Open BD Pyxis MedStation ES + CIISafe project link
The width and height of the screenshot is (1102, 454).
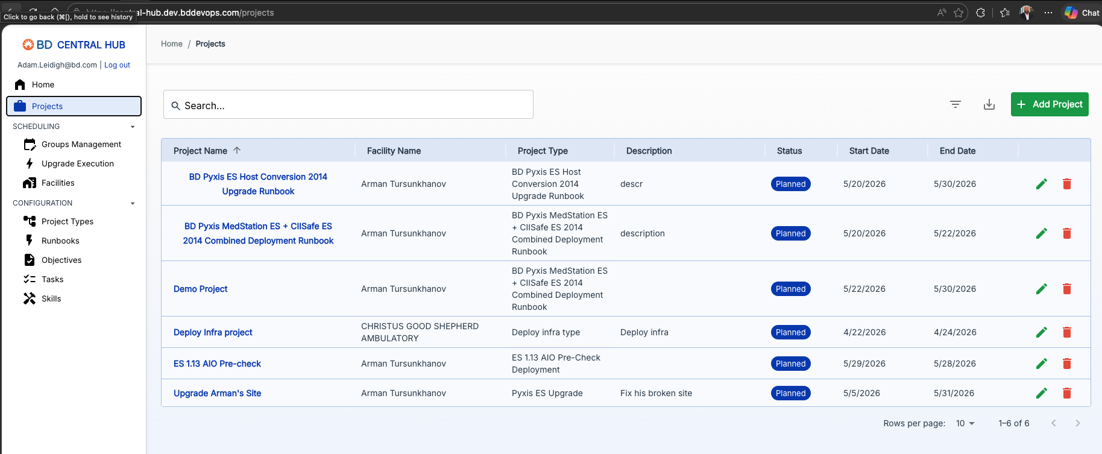[x=258, y=233]
